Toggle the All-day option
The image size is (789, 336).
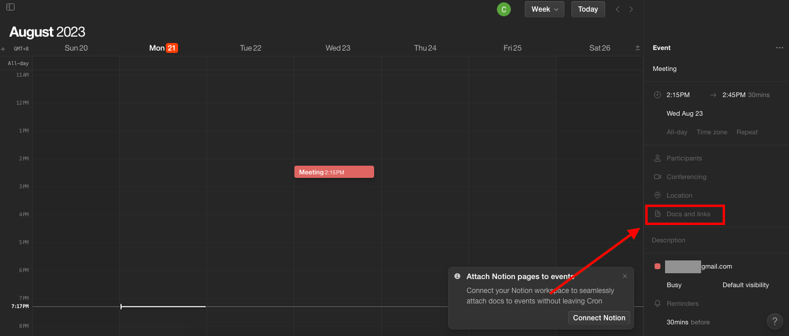(677, 132)
